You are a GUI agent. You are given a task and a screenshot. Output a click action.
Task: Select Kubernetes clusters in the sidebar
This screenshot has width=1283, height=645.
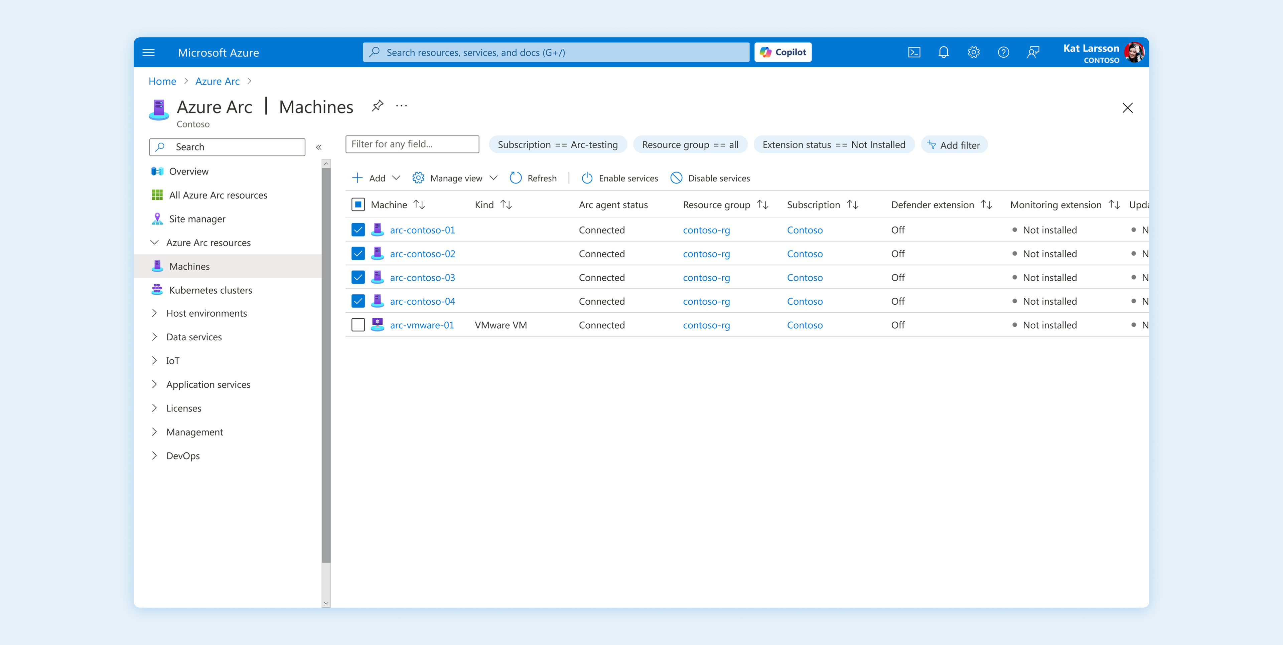(210, 290)
